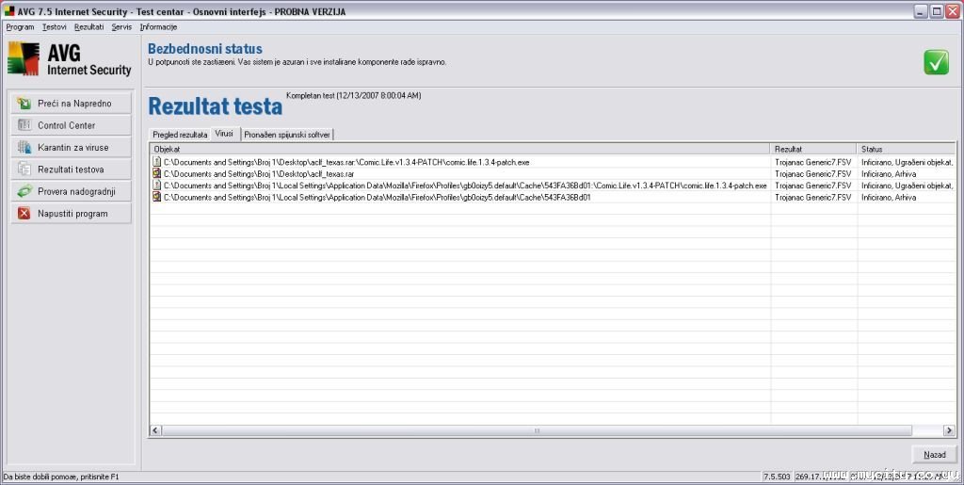Viewport: 964px width, 485px height.
Task: Click 'Kompletan test (12/13/2007 8:00:04 AM)' text
Action: point(354,96)
